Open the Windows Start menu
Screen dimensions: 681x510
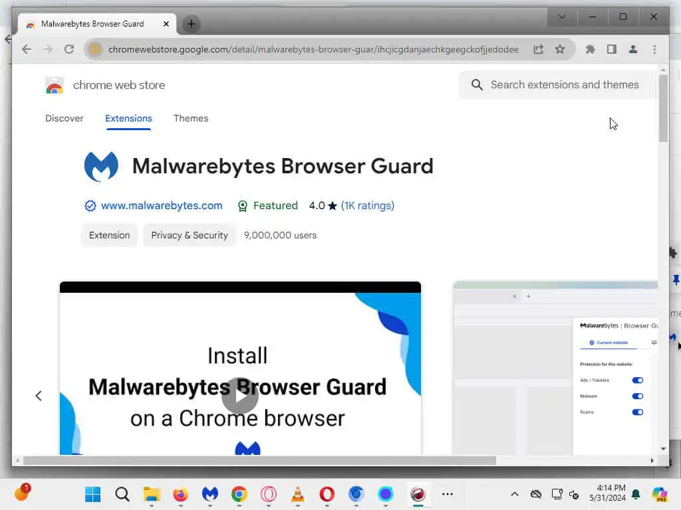(93, 494)
